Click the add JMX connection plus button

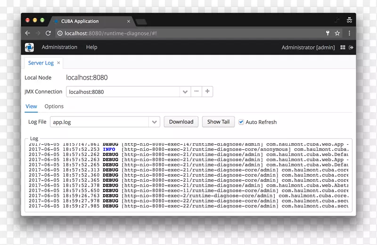point(207,91)
